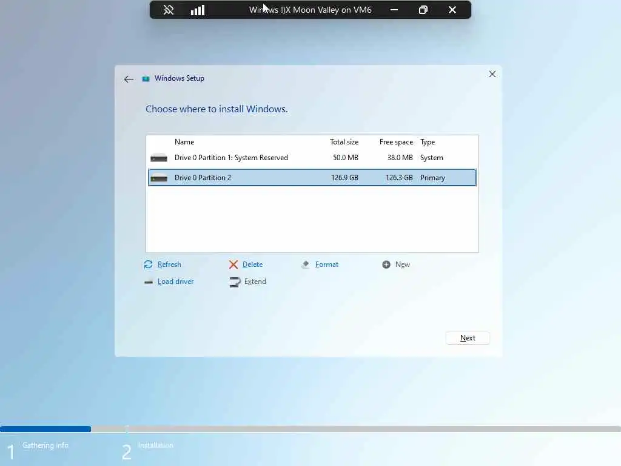Click the 38.0 MB free space cell
This screenshot has height=466, width=621.
click(x=400, y=158)
